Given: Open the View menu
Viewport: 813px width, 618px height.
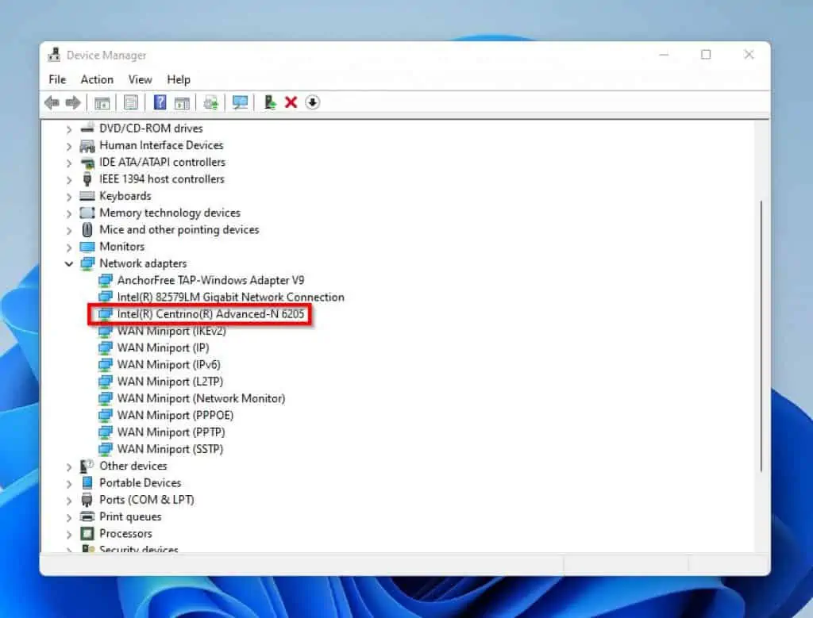Looking at the screenshot, I should tap(140, 79).
